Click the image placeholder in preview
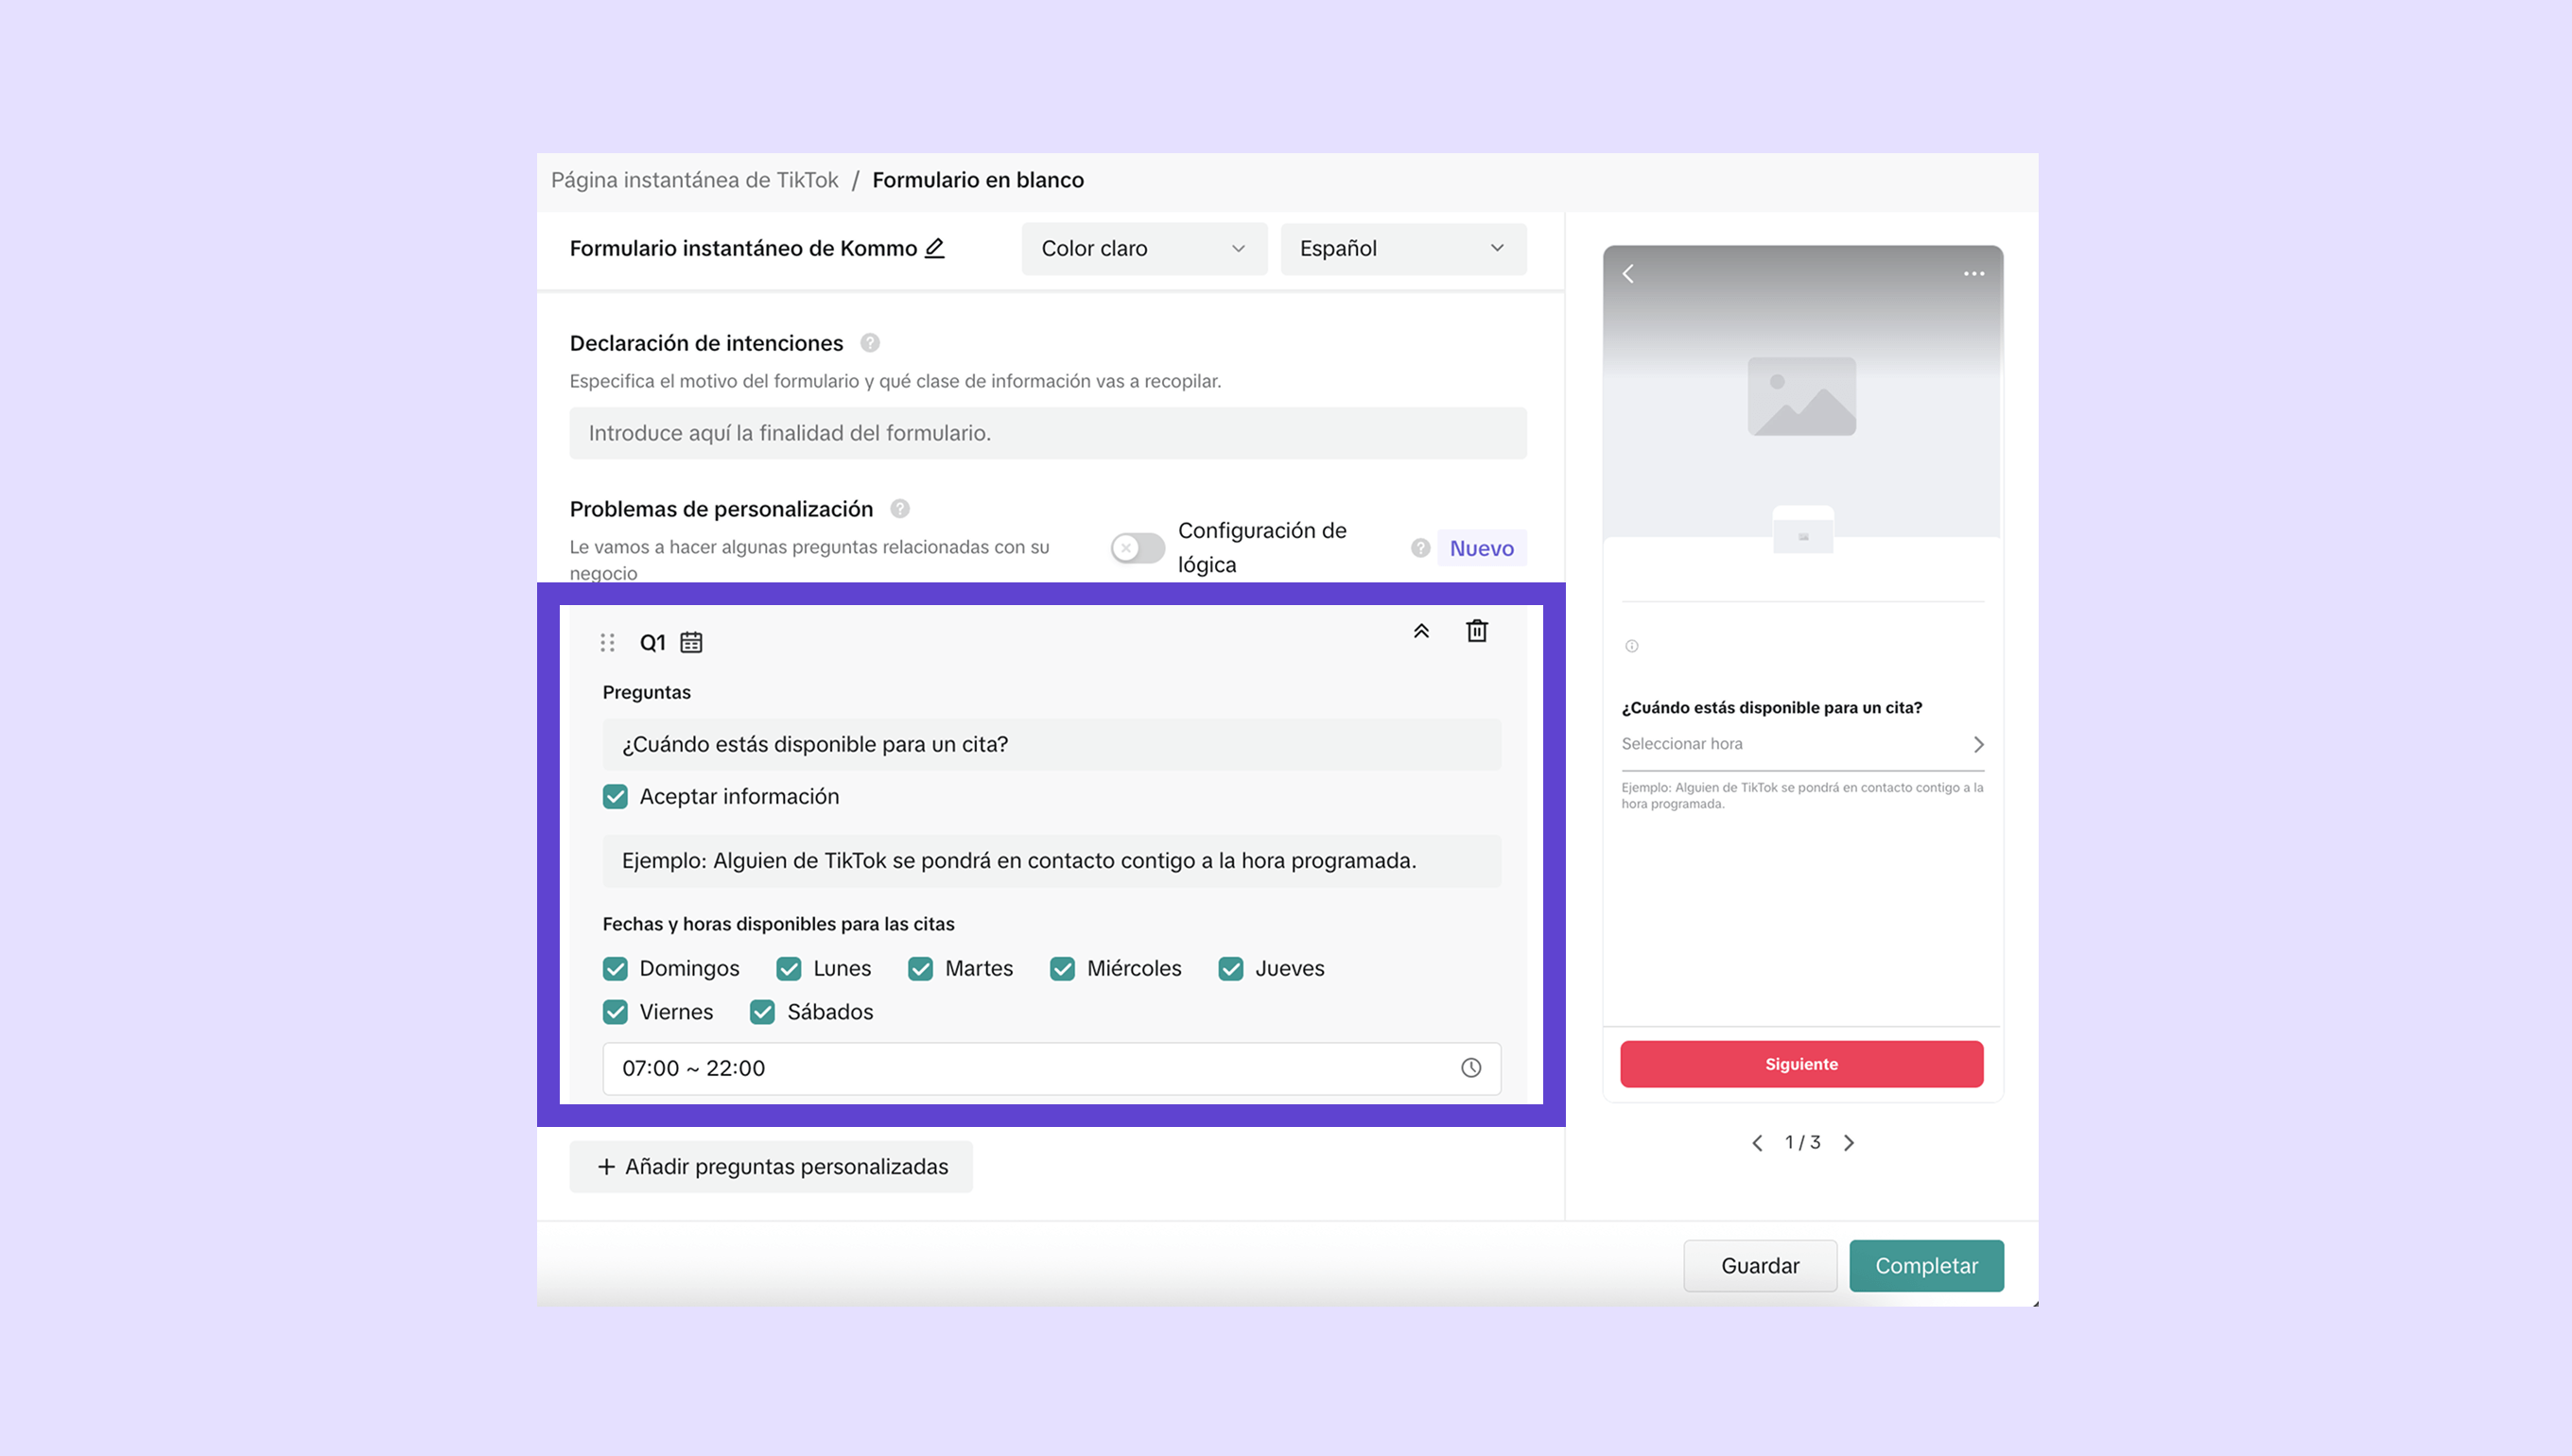This screenshot has height=1456, width=2572. (1802, 396)
